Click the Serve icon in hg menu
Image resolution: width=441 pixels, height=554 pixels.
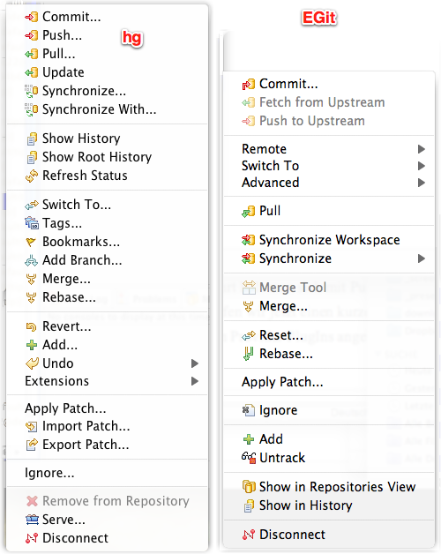(32, 520)
